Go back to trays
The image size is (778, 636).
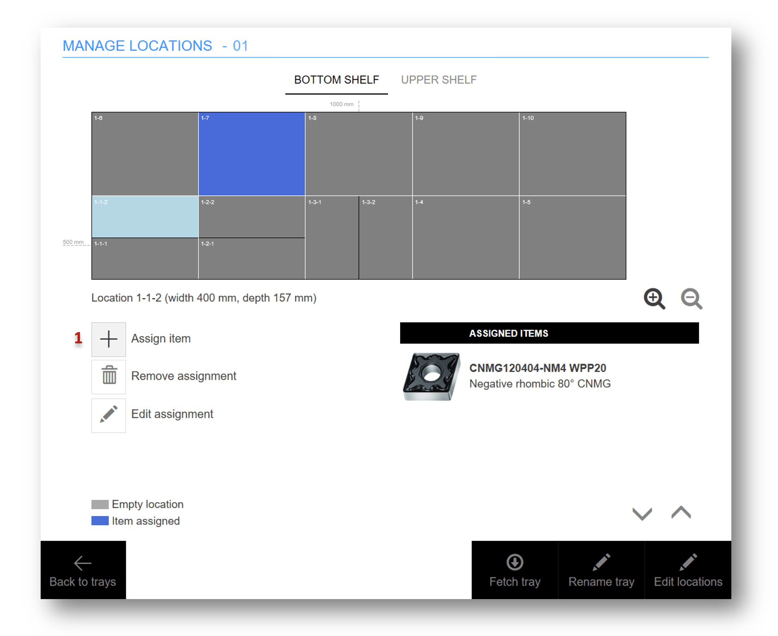coord(83,570)
